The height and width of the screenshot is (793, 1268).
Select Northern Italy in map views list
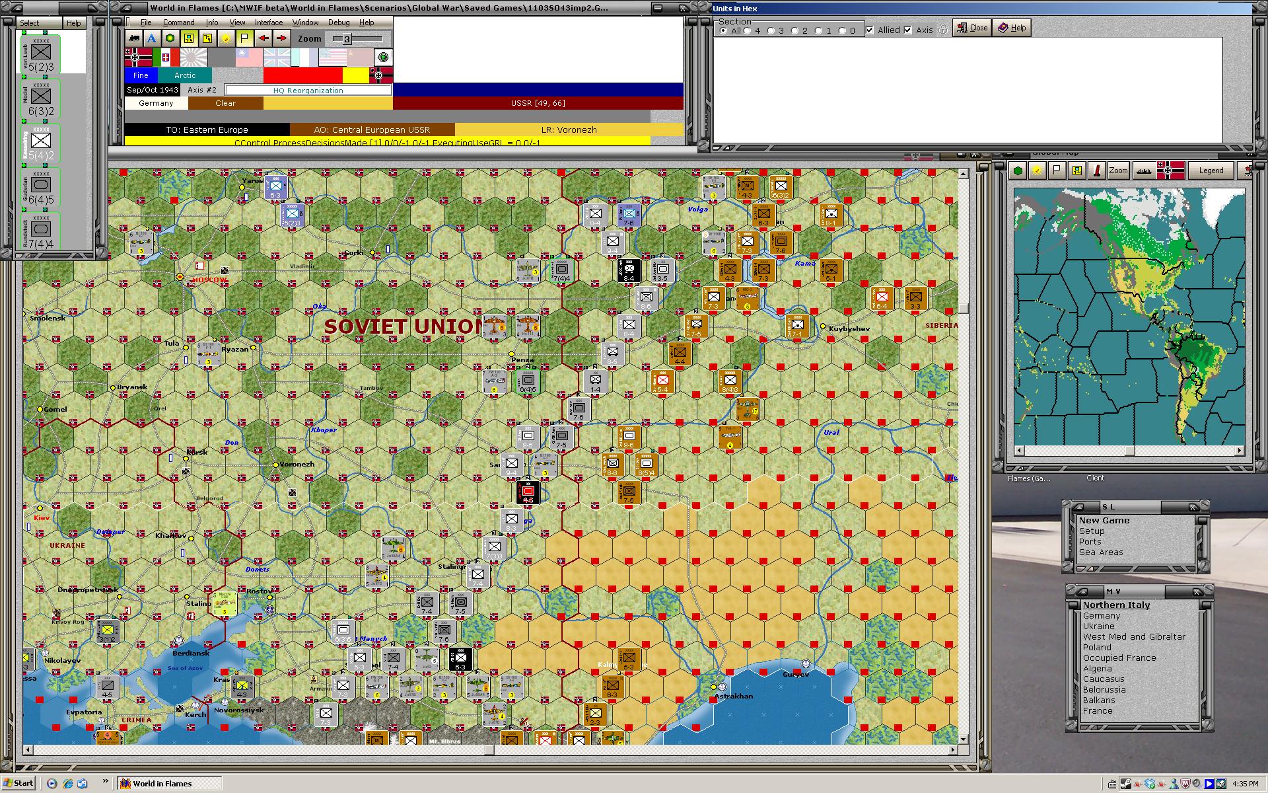pyautogui.click(x=1116, y=605)
